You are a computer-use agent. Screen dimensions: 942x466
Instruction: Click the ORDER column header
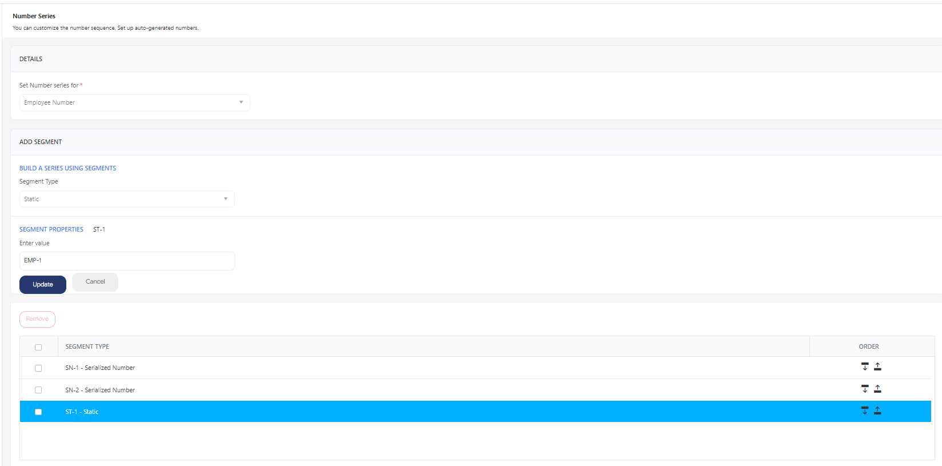869,346
